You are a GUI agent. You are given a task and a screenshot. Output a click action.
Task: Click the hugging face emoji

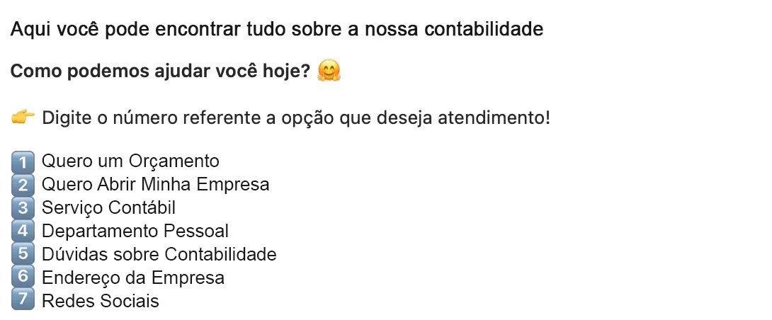tap(329, 72)
